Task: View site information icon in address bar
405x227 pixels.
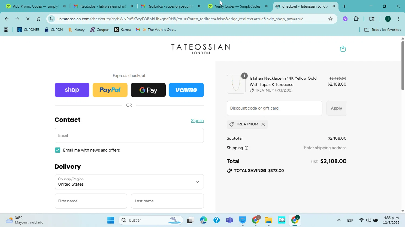Action: coord(51,19)
